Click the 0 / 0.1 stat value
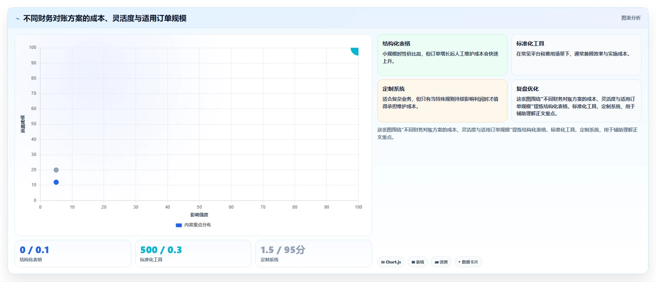This screenshot has width=656, height=282. [x=34, y=250]
